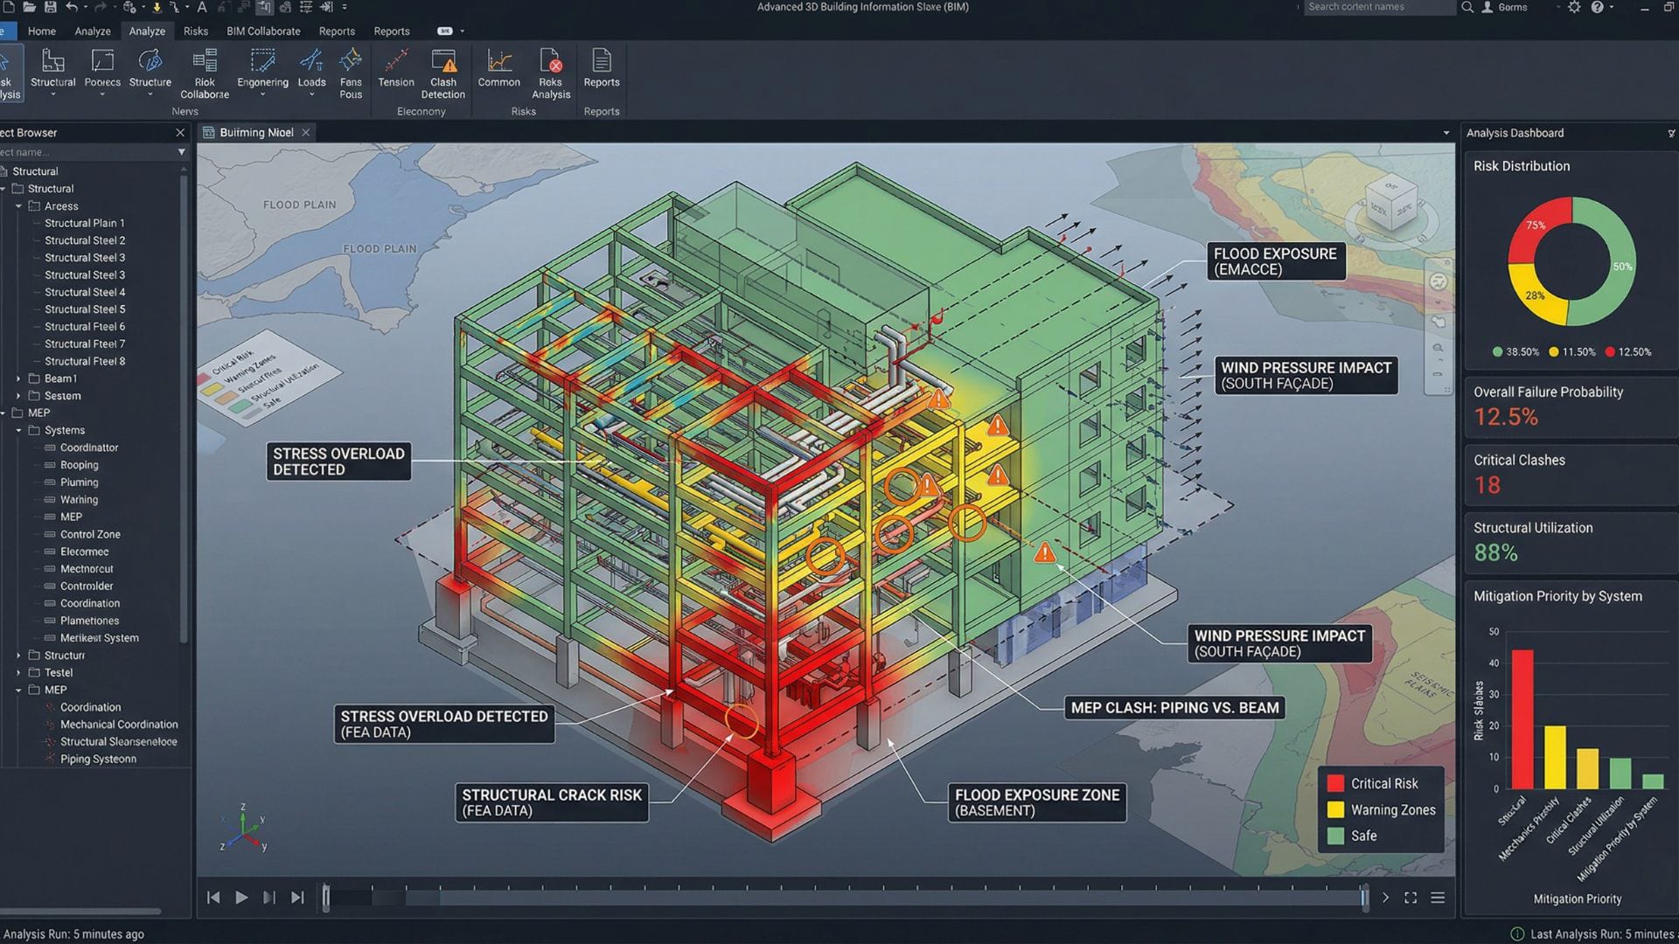Select the Buiiming Nioel document tab
1679x944 pixels.
tap(255, 132)
